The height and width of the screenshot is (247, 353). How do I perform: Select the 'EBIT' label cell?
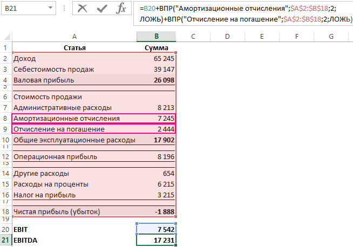click(74, 229)
